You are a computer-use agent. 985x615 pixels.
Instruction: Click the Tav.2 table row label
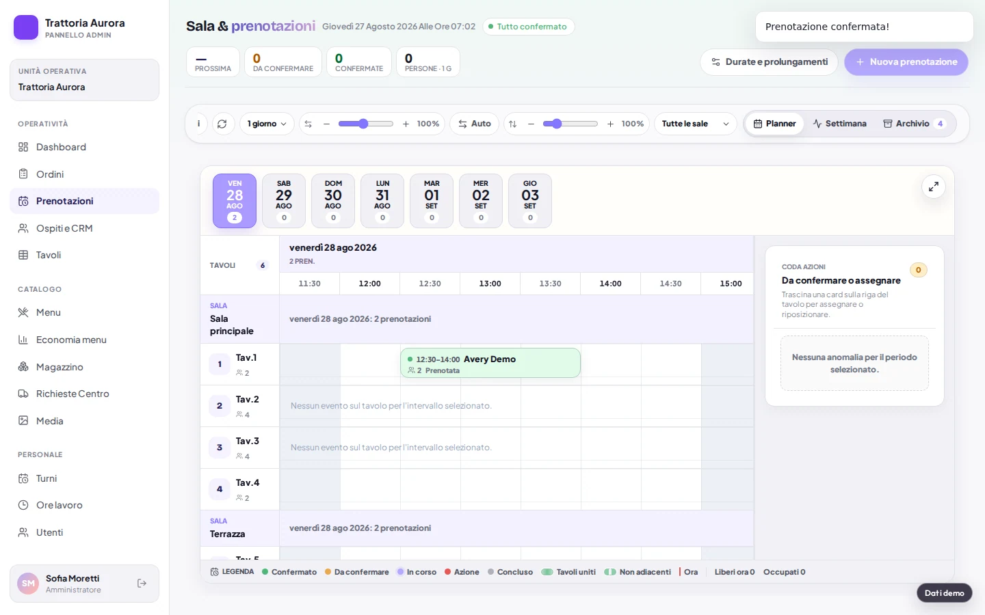pyautogui.click(x=239, y=406)
